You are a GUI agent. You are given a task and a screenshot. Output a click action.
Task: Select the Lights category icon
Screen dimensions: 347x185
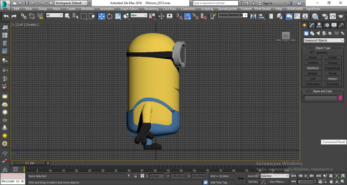point(318,33)
